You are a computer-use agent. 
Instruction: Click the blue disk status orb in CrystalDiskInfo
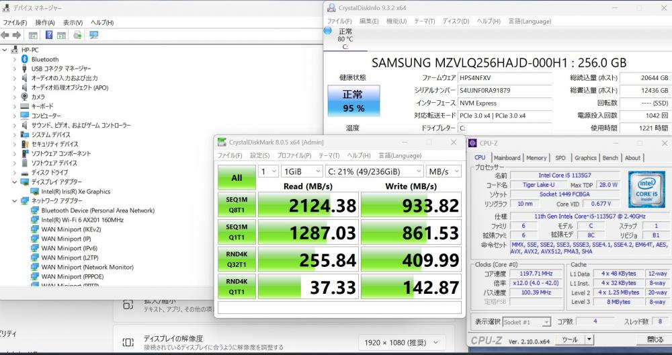(328, 30)
